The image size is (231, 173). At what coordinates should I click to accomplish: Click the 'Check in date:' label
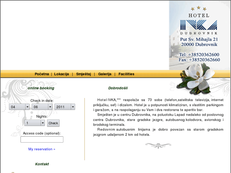tap(42, 101)
